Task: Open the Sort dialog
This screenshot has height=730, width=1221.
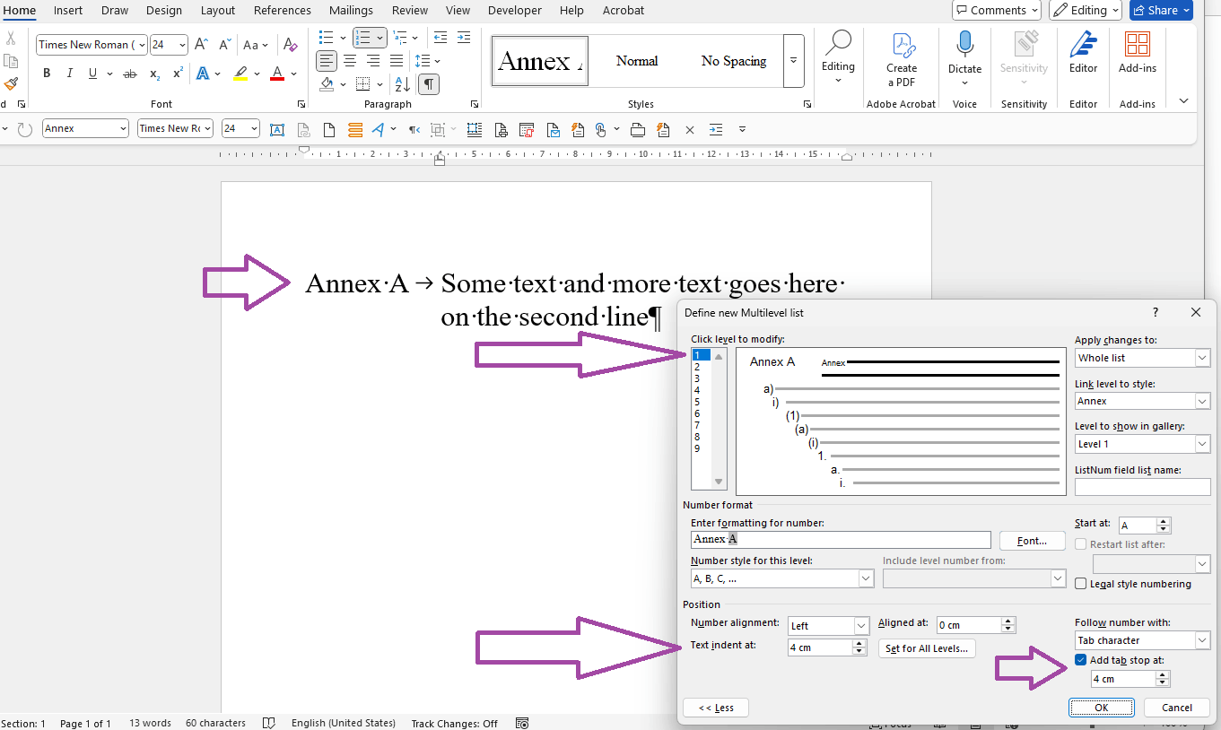Action: pos(402,83)
